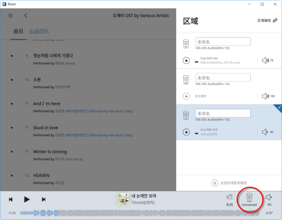Click Stay With Me track title in zone
Image resolution: width=282 pixels, height=220 pixels.
click(x=209, y=58)
